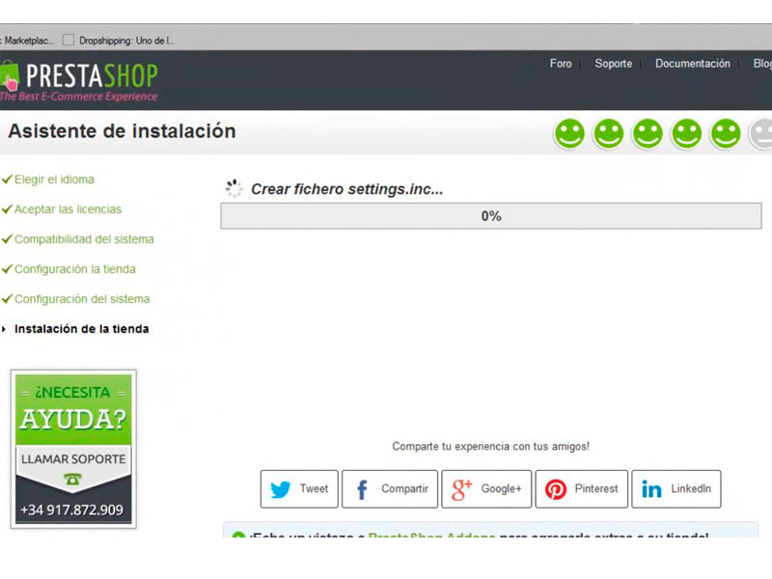Click the first green smiley face icon
This screenshot has width=772, height=579.
point(569,133)
